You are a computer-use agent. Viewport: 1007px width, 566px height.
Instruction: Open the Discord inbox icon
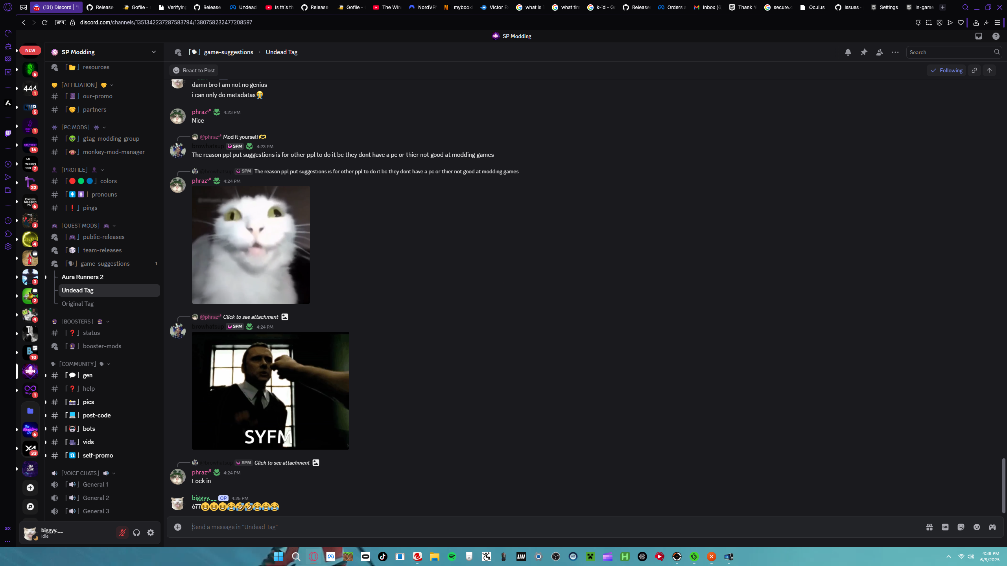(x=978, y=36)
